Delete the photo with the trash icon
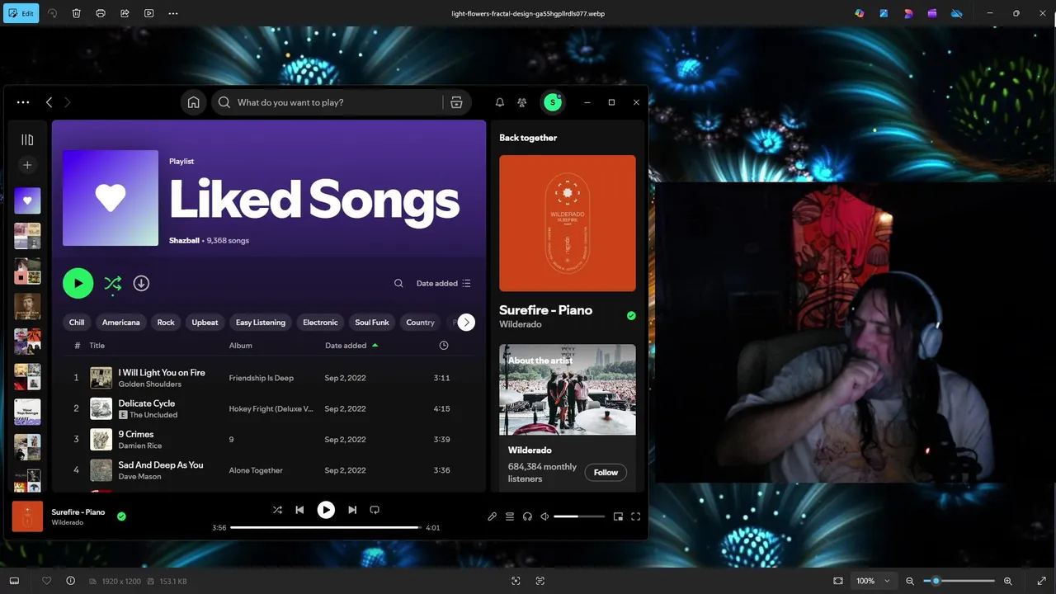Screen dimensions: 1056x594 click(x=76, y=13)
